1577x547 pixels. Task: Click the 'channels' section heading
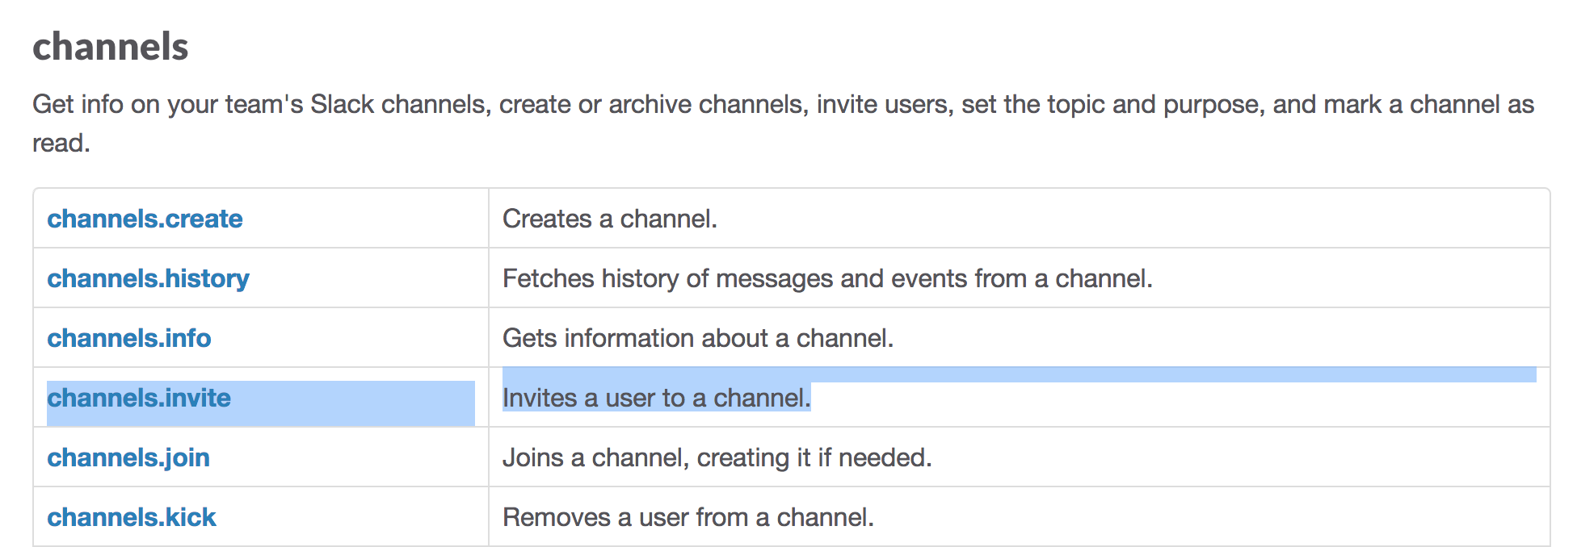pyautogui.click(x=111, y=46)
